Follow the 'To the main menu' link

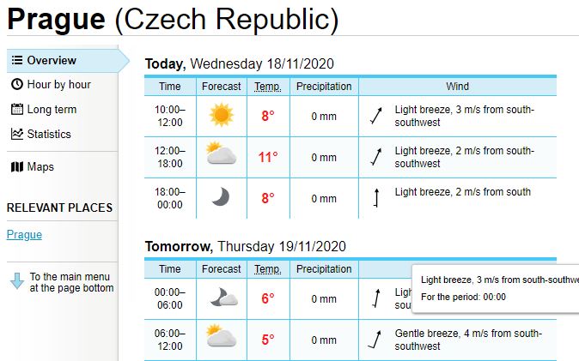coord(71,282)
